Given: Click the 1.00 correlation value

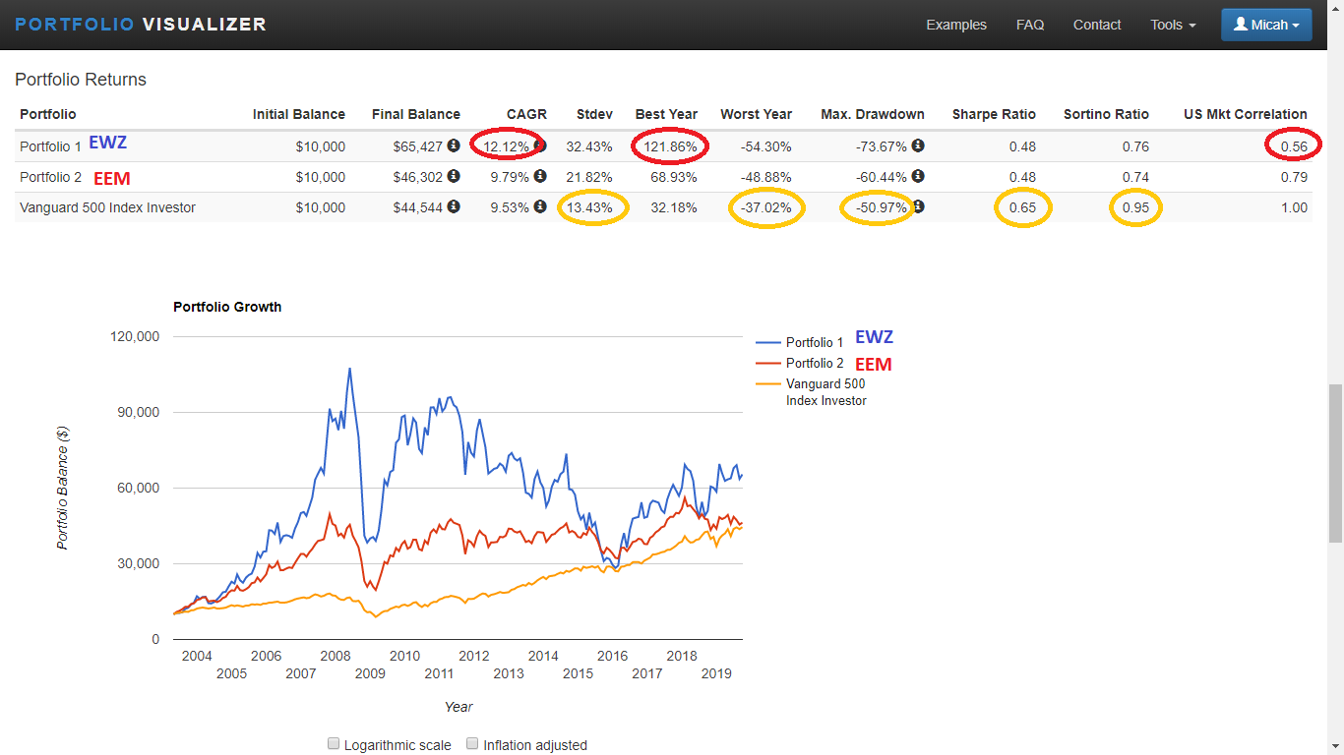Looking at the screenshot, I should point(1294,207).
